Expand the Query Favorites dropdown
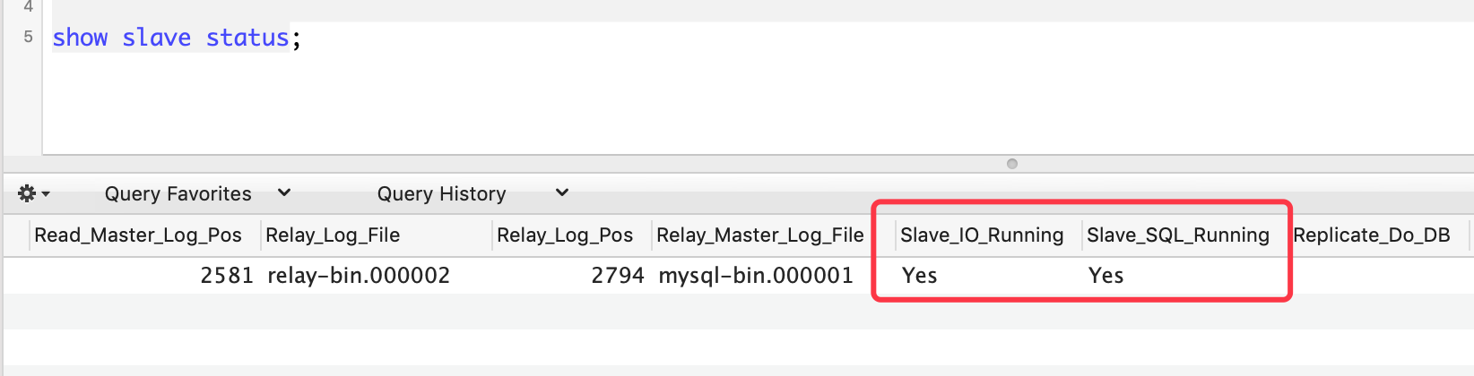Screen dimensions: 1474x376 tap(197, 193)
